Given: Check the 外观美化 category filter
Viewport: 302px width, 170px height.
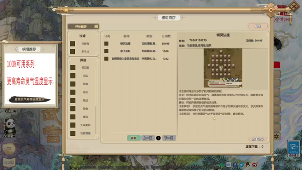Looking at the screenshot, I should pyautogui.click(x=73, y=125).
